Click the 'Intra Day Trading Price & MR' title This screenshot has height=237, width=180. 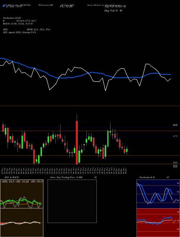[x=66, y=177]
